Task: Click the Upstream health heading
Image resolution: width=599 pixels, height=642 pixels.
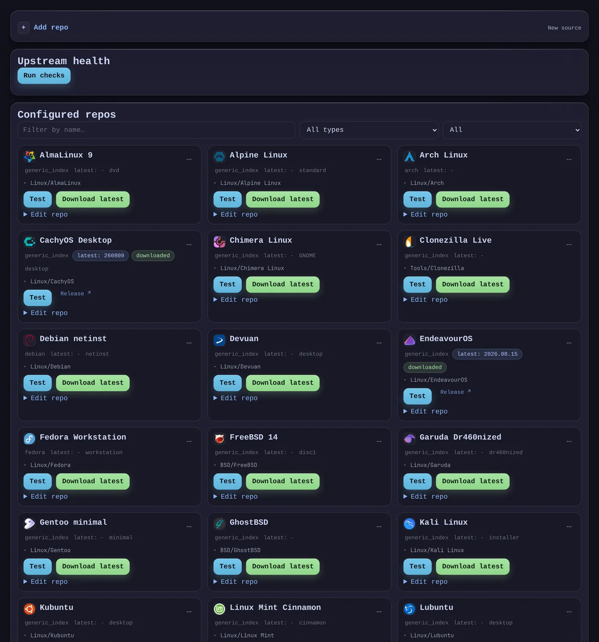Action: 64,61
